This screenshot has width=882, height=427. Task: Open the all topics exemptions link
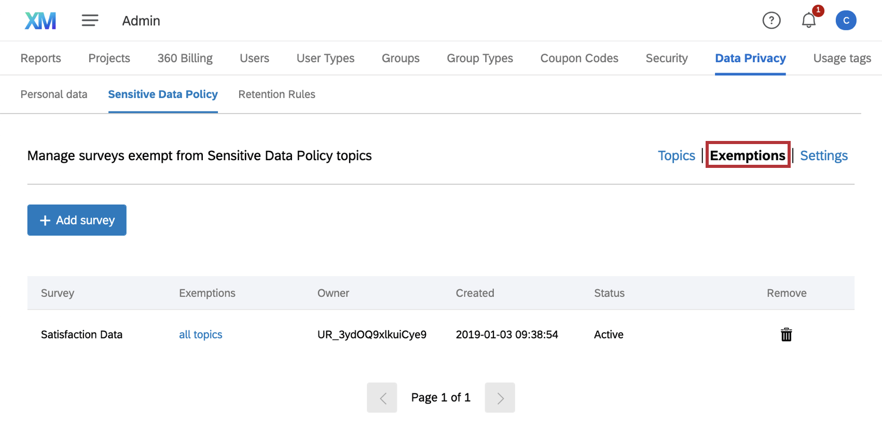[200, 335]
